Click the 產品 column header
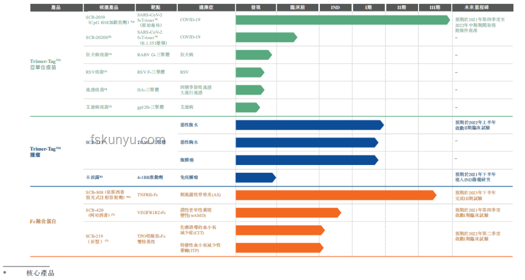Viewport: 525px width, 280px height. click(x=56, y=7)
